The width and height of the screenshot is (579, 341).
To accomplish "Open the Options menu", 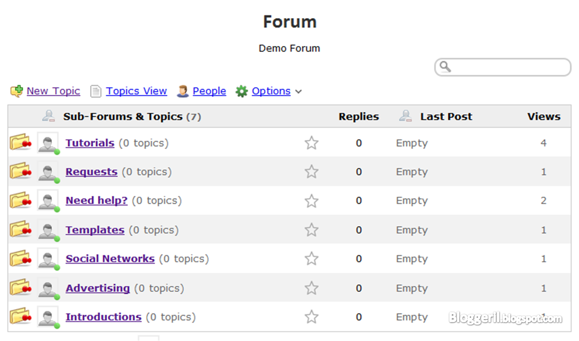I will point(271,91).
